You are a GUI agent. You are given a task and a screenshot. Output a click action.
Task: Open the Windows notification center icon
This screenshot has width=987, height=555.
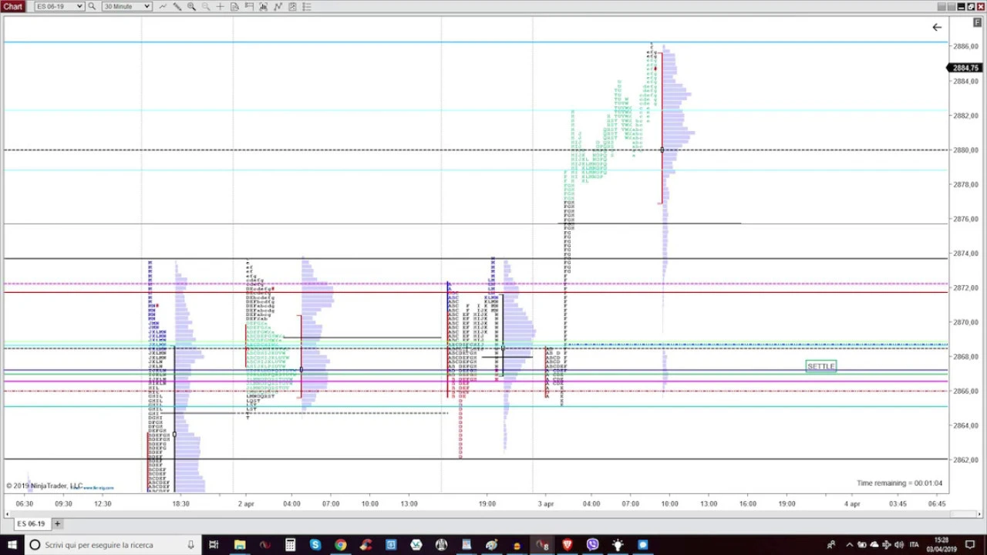click(x=970, y=545)
